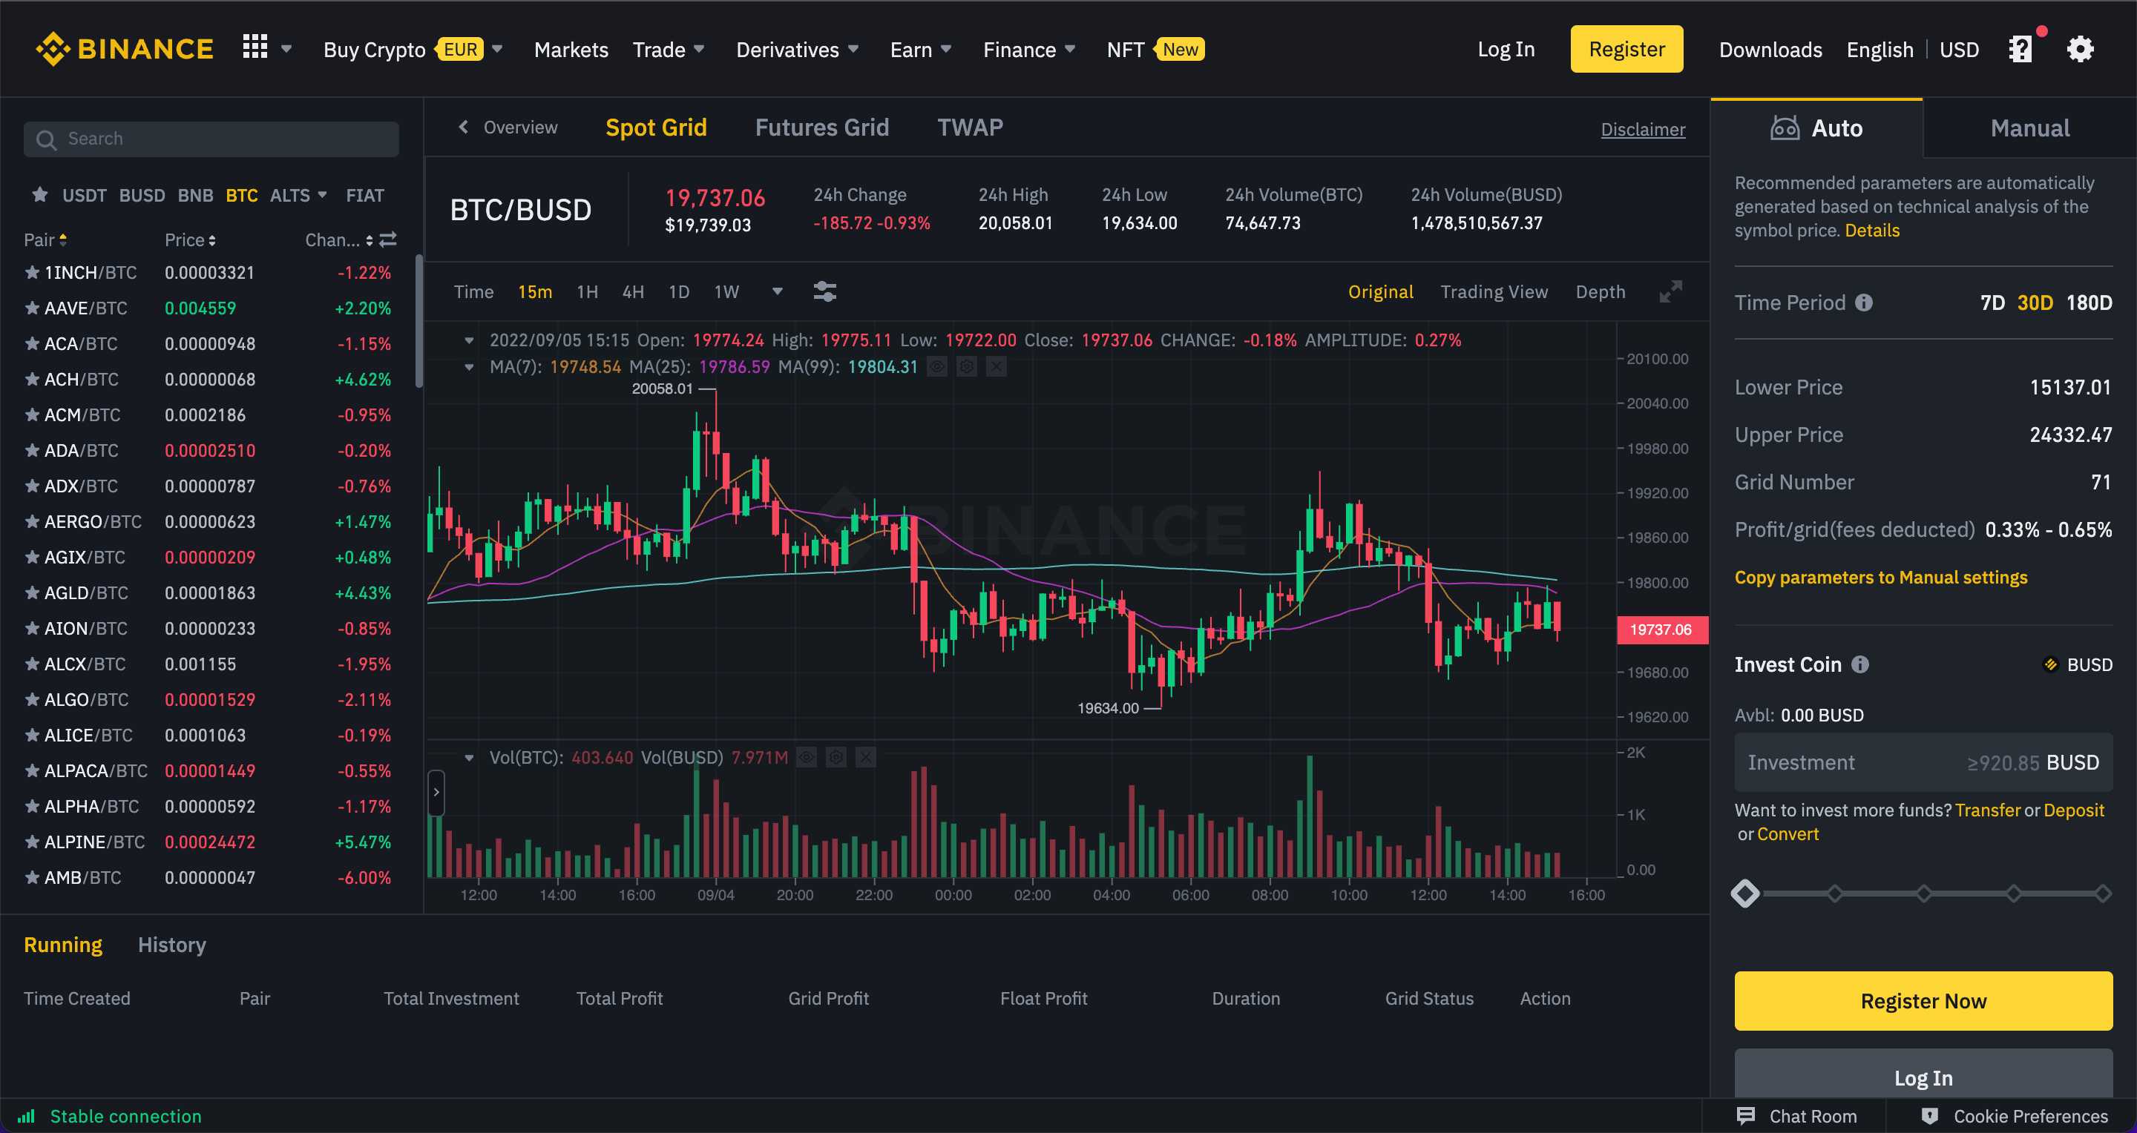
Task: Open the History tab of grid orders
Action: pos(171,945)
